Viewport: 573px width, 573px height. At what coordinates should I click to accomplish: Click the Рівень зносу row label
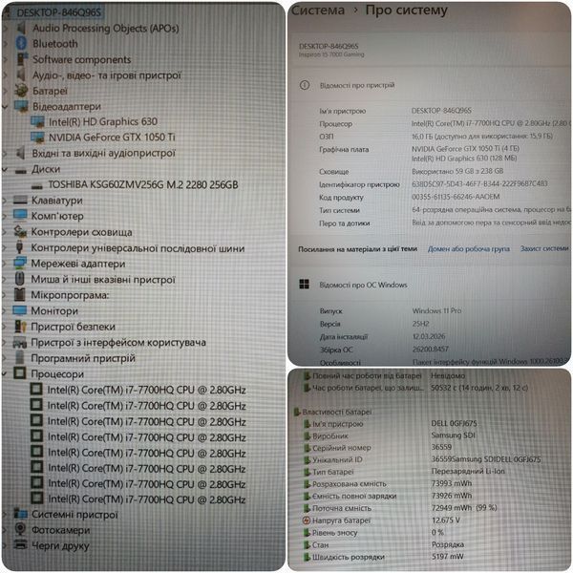click(x=335, y=533)
